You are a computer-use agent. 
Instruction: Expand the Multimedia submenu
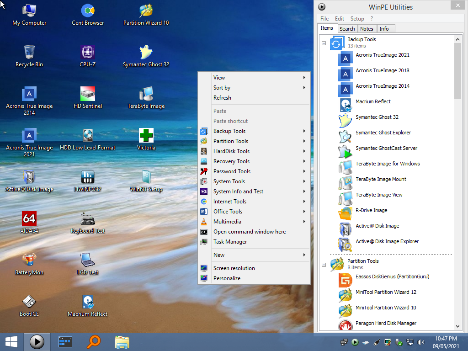pos(254,222)
